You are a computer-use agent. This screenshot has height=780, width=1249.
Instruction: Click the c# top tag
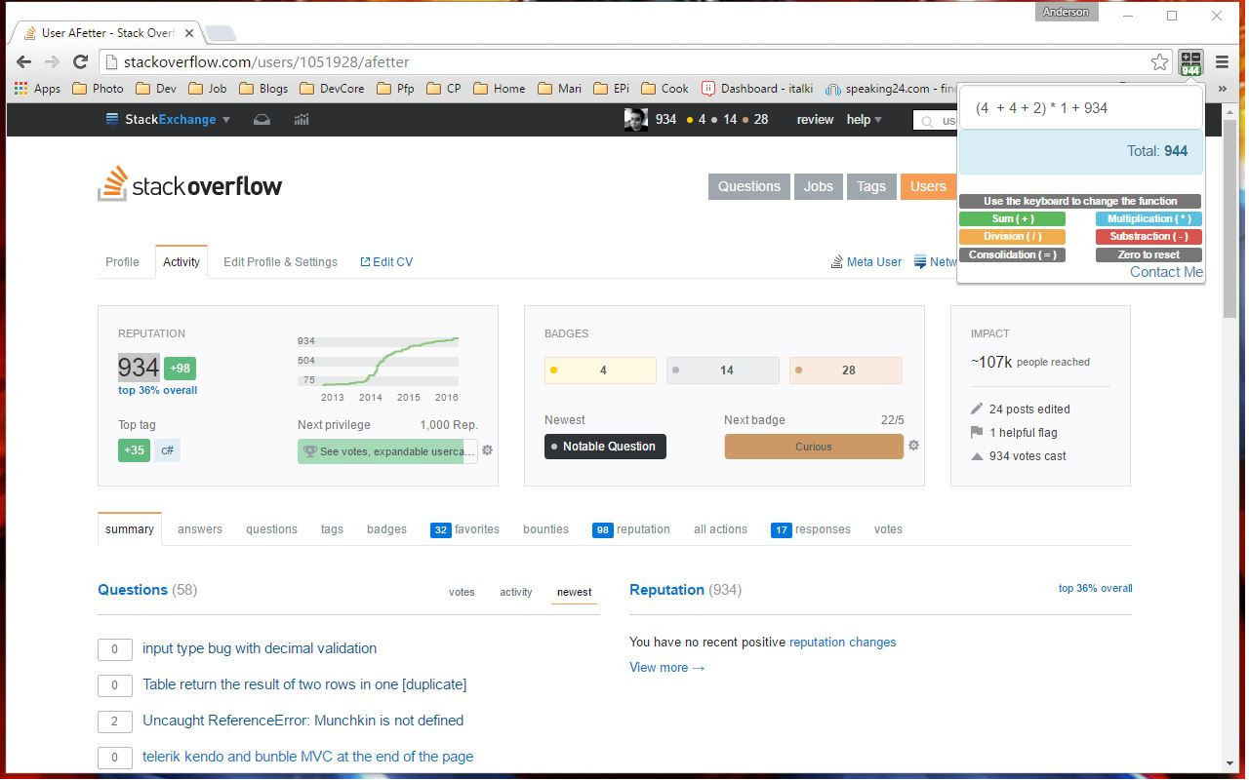(x=167, y=450)
